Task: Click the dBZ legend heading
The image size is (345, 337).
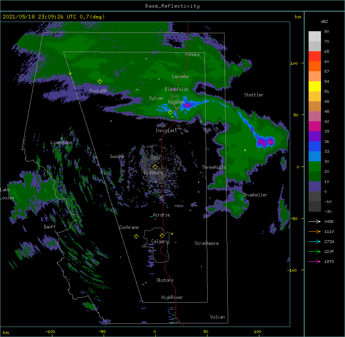Action: click(324, 21)
